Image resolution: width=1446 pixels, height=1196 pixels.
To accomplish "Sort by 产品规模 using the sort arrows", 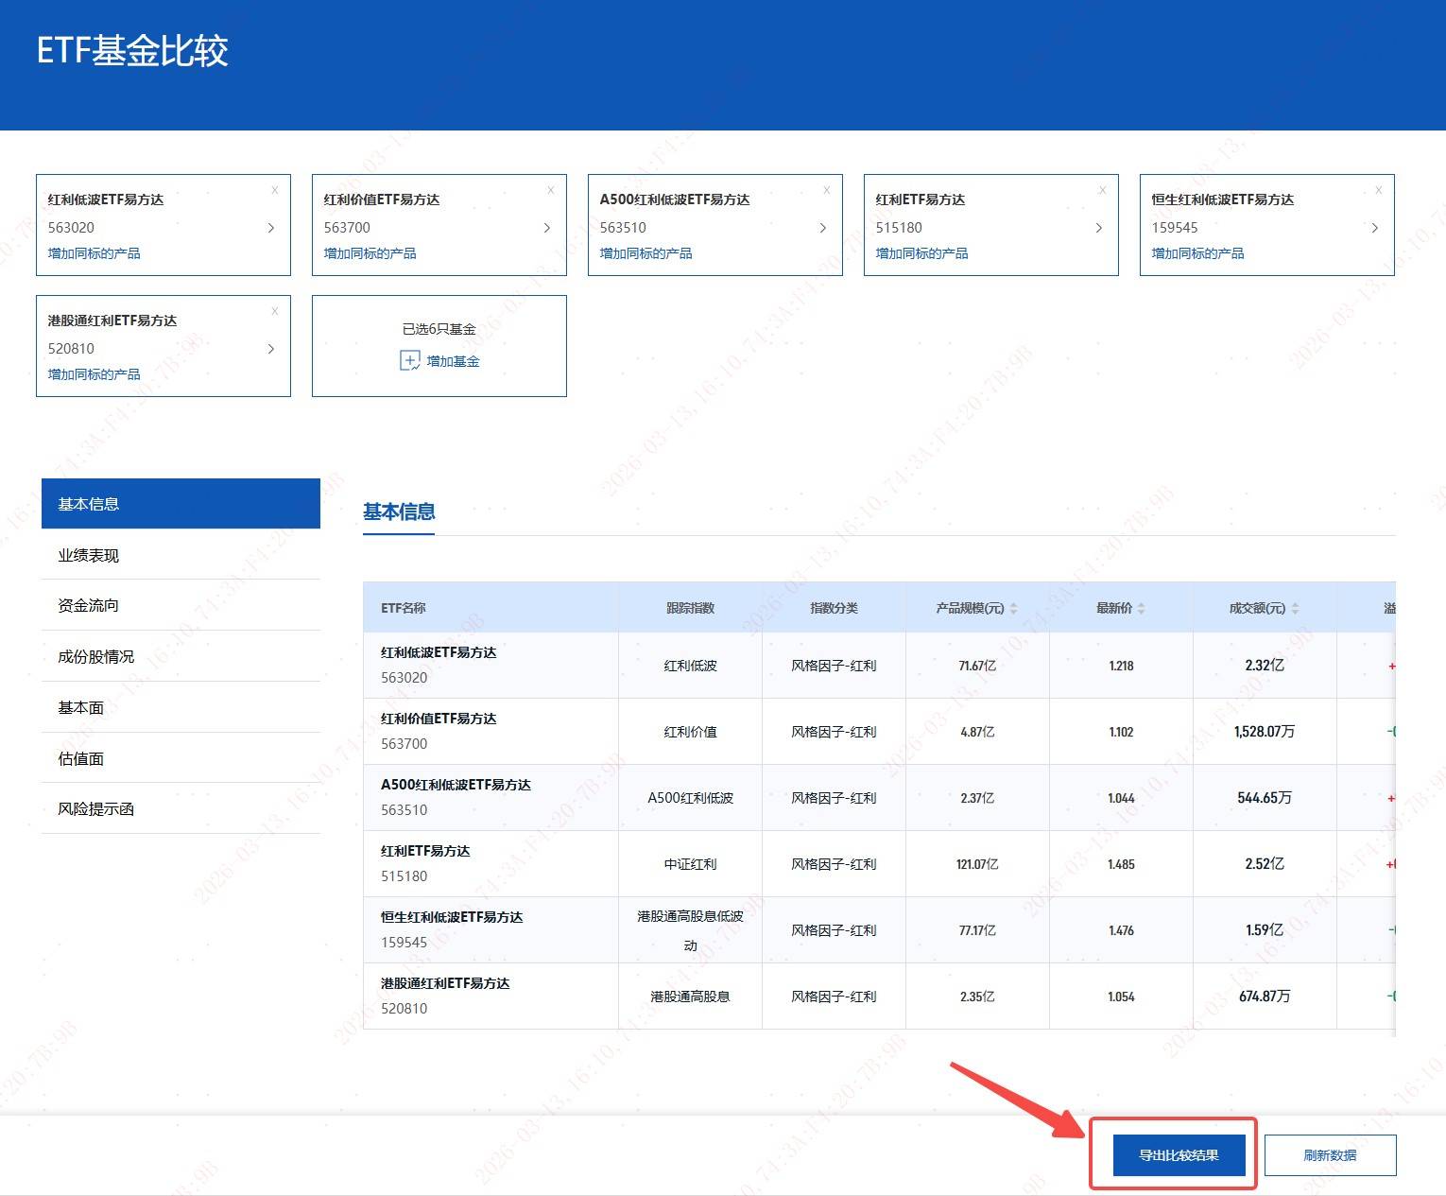I will 1014,609.
